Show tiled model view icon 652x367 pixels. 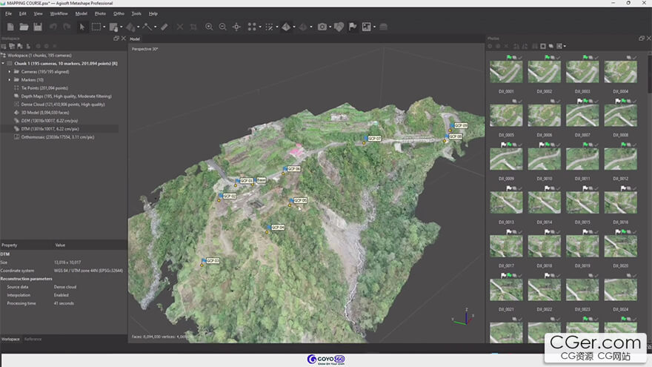click(x=303, y=27)
